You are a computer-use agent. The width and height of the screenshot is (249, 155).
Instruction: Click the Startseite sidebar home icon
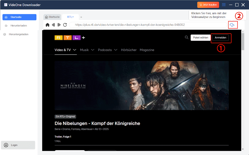click(x=6, y=17)
